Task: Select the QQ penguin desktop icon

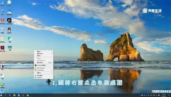Action: coord(9,30)
